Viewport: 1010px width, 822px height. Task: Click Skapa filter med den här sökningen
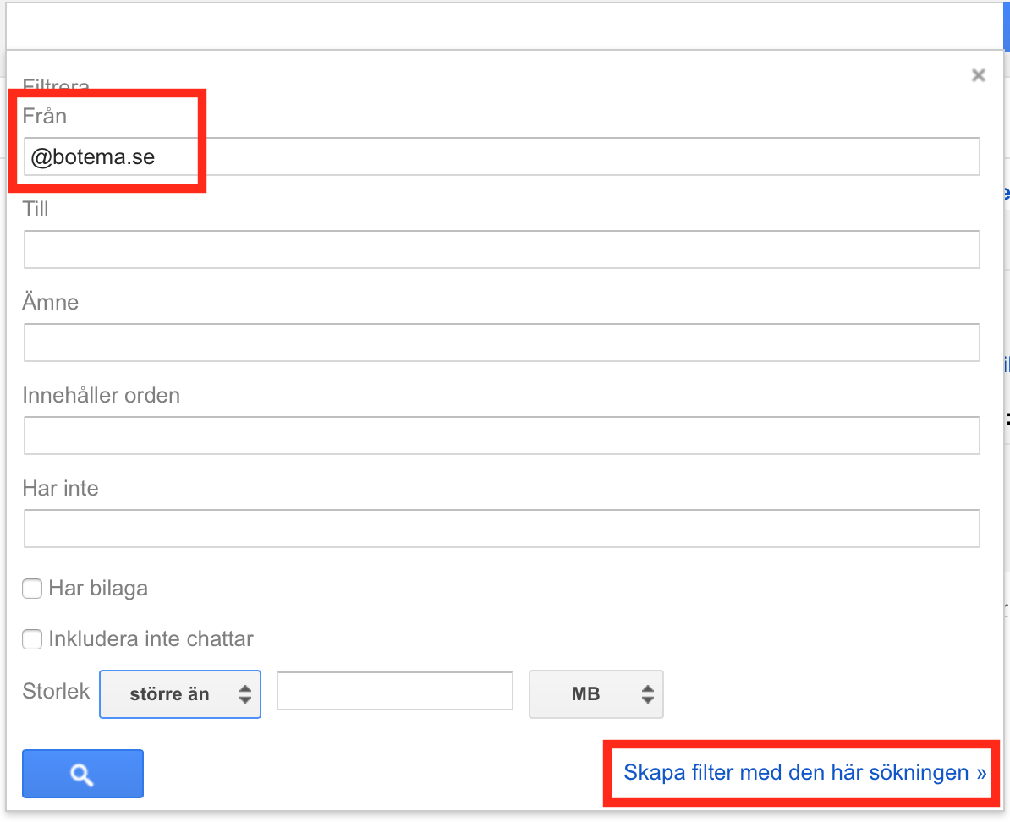[804, 772]
